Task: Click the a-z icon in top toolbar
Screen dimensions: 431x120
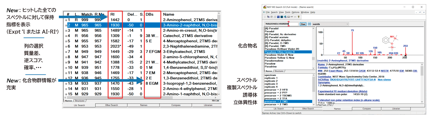Action: pyautogui.click(x=292, y=17)
